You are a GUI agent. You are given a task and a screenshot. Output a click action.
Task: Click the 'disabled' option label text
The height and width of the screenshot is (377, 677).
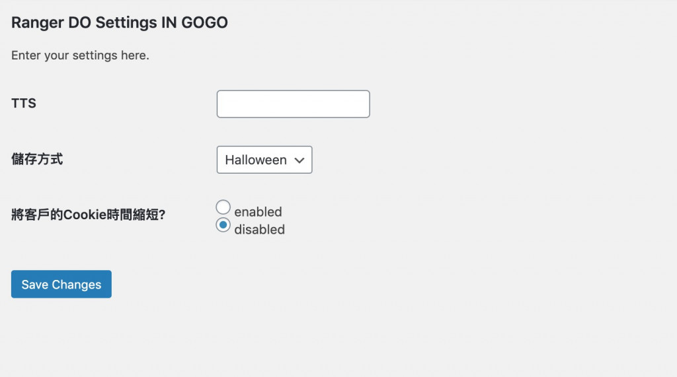pos(259,230)
